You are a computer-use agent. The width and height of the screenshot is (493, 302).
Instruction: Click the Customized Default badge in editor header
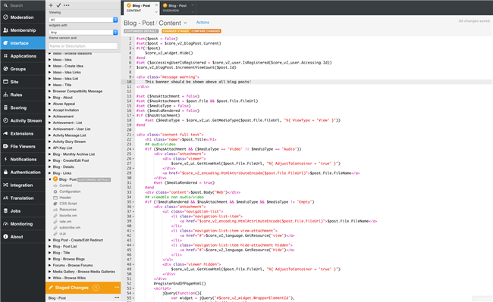click(141, 31)
